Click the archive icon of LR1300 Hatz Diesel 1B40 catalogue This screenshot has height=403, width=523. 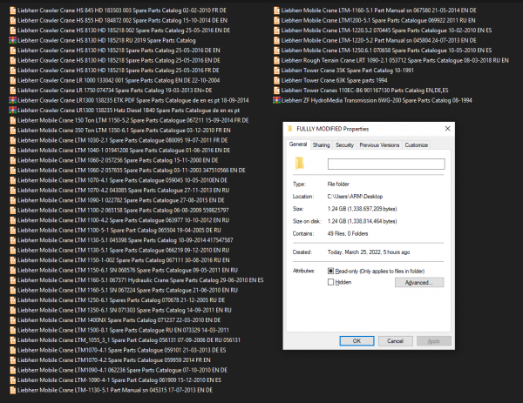(x=13, y=111)
